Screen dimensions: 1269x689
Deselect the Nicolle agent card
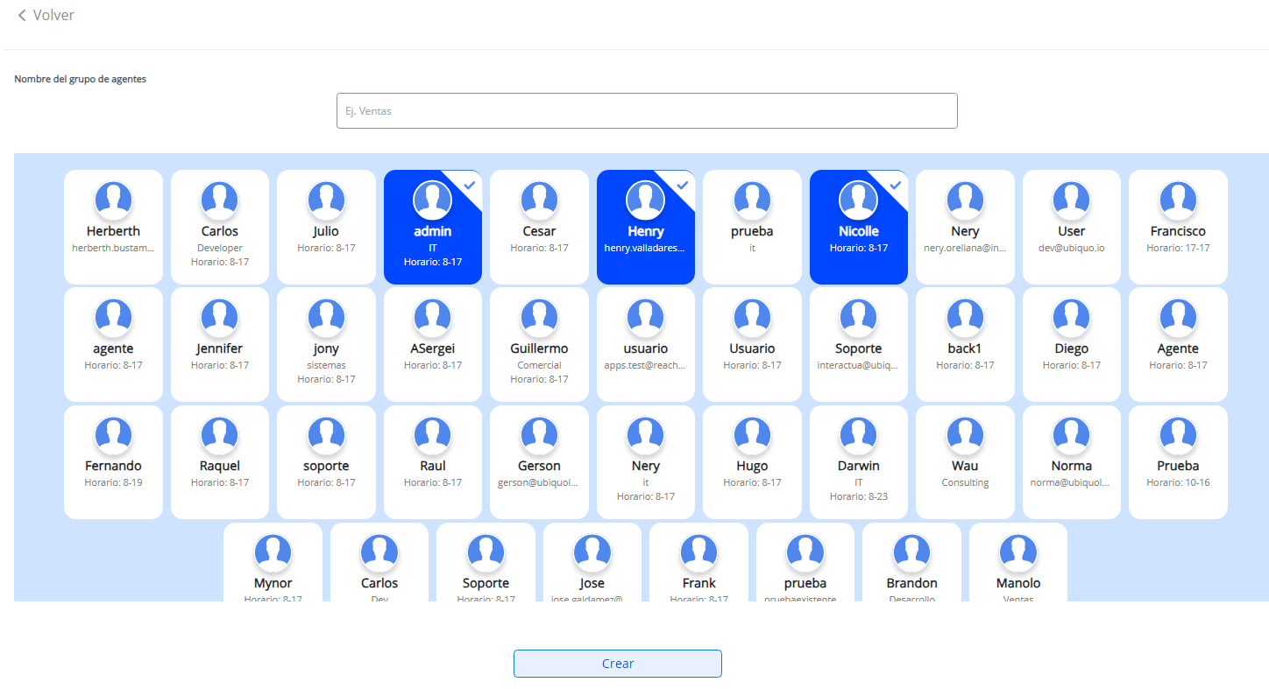point(859,228)
